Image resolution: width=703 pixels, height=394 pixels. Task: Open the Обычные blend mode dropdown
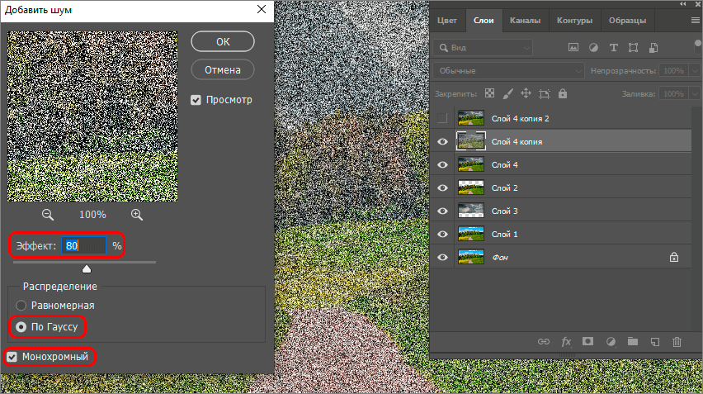[509, 71]
